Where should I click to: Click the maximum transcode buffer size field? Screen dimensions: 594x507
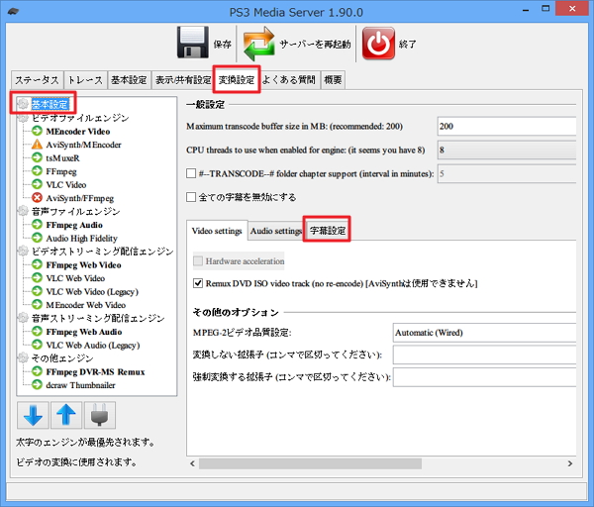pyautogui.click(x=507, y=126)
